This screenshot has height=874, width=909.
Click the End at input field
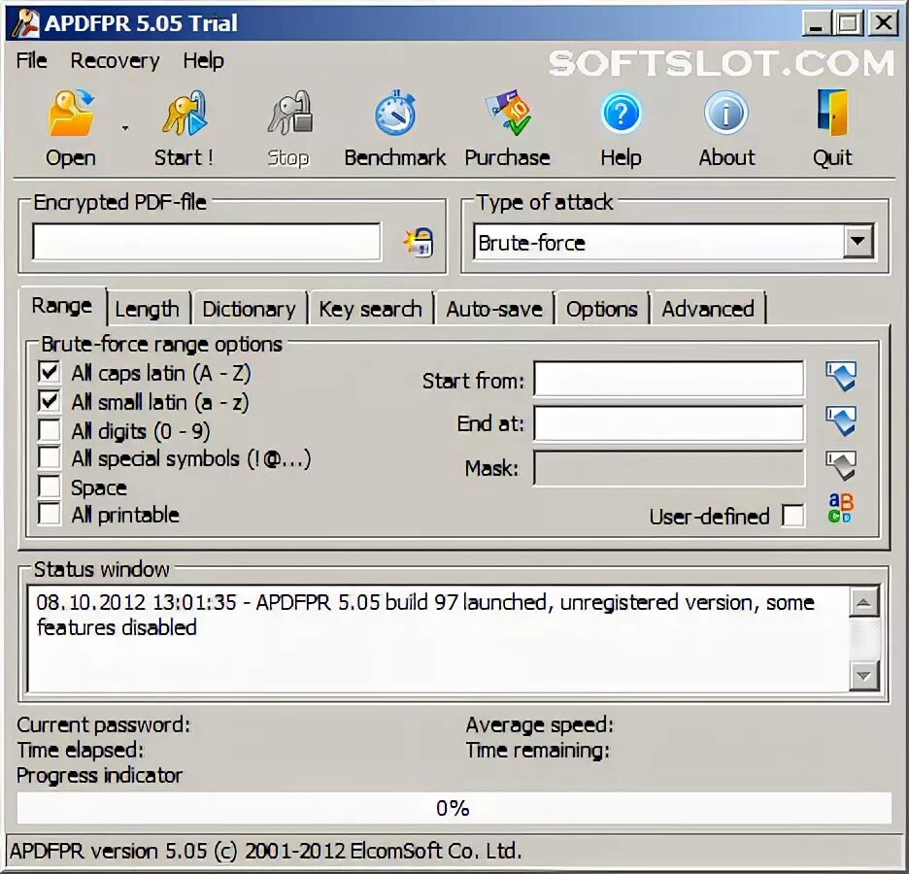669,423
